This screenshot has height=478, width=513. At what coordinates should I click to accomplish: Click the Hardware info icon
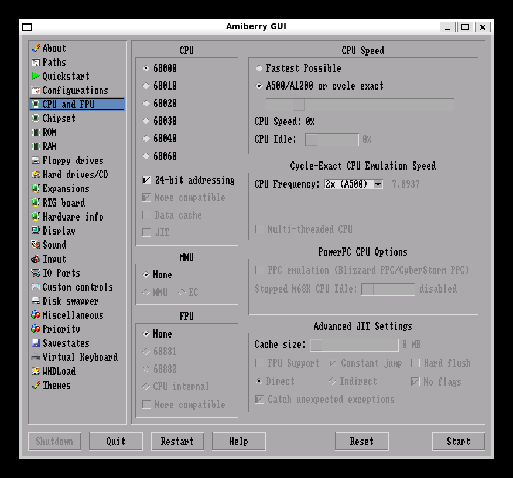coord(36,216)
